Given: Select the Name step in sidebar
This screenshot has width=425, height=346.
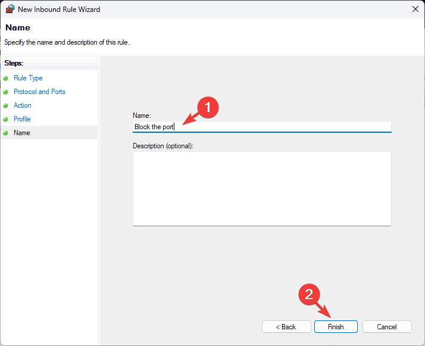Looking at the screenshot, I should click(22, 133).
